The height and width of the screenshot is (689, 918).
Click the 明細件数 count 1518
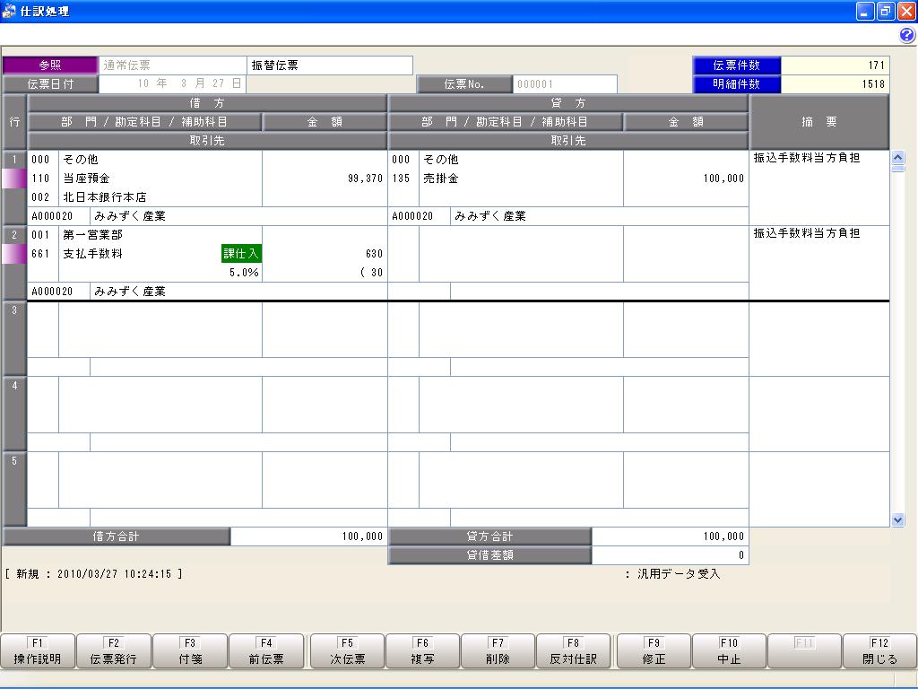873,83
